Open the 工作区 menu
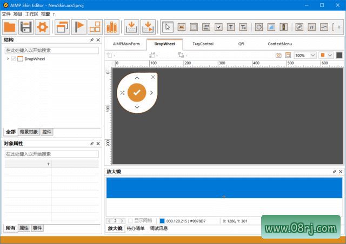This screenshot has width=346, height=244. 31,15
